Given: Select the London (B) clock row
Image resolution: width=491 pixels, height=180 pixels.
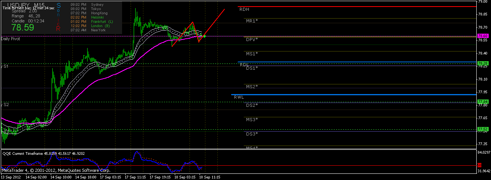Looking at the screenshot, I should pyautogui.click(x=91, y=26).
